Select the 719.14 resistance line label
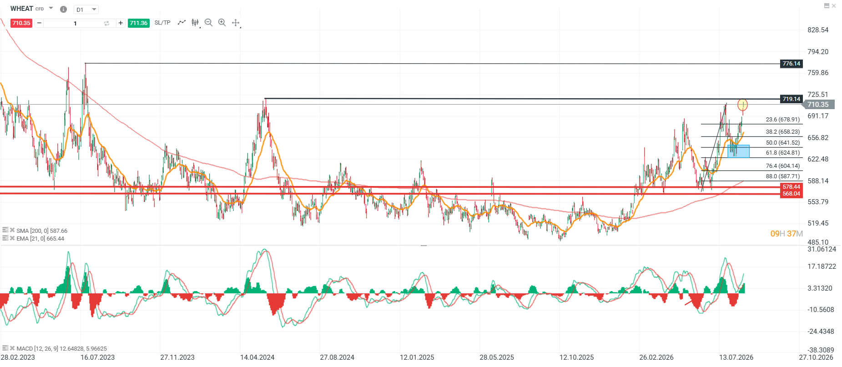 coord(792,99)
